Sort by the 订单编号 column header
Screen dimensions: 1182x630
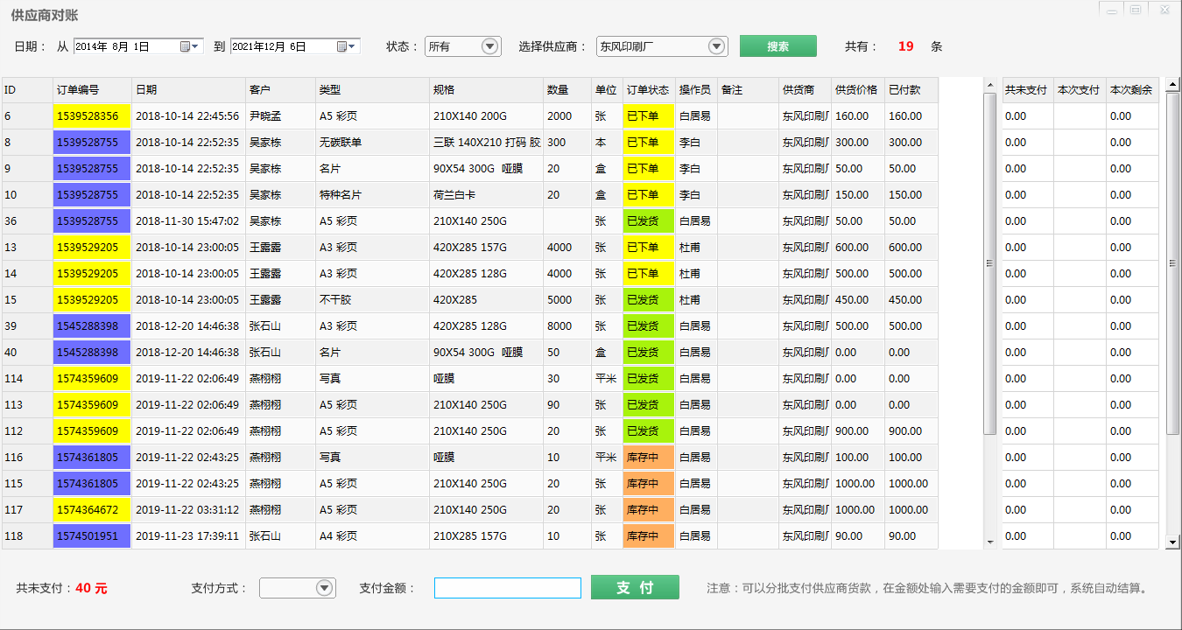click(x=91, y=90)
